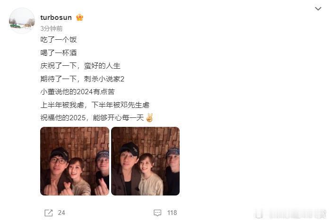Expand the post options chevron menu

tap(318, 9)
